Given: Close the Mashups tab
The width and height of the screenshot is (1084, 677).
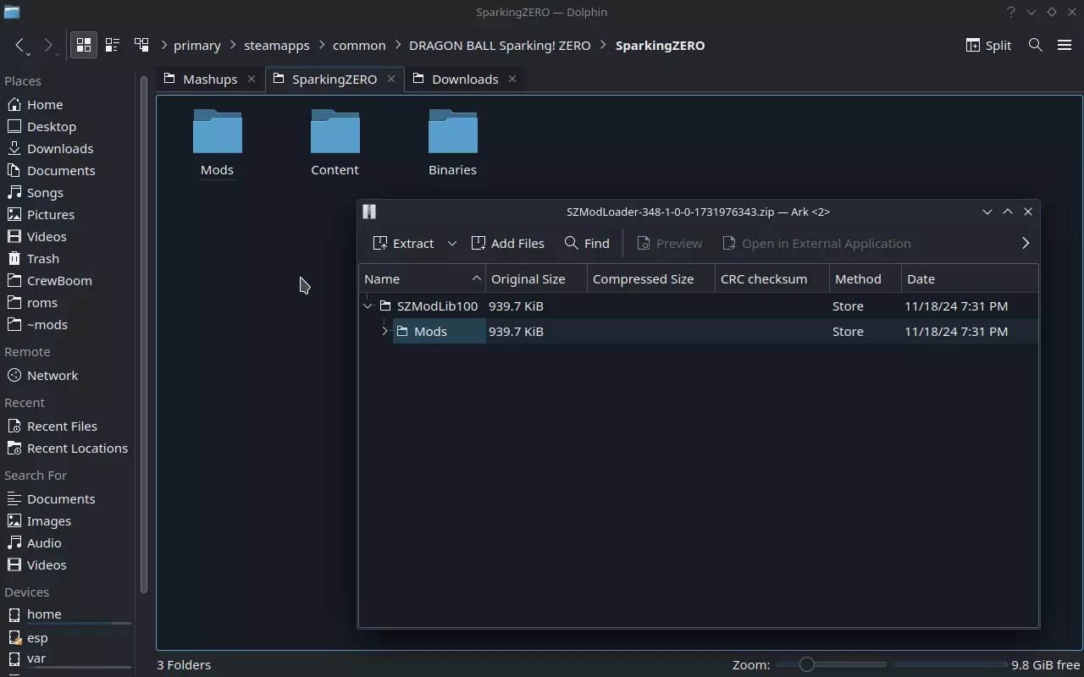Looking at the screenshot, I should [252, 79].
